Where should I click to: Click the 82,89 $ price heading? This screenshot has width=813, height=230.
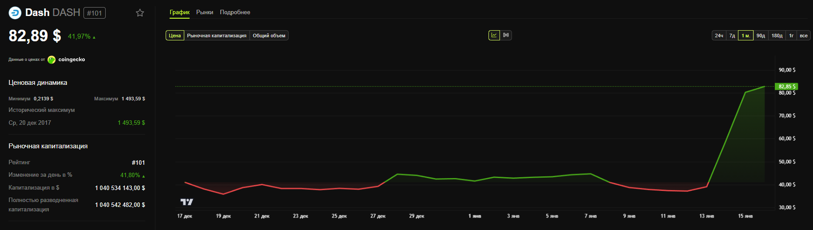click(35, 36)
